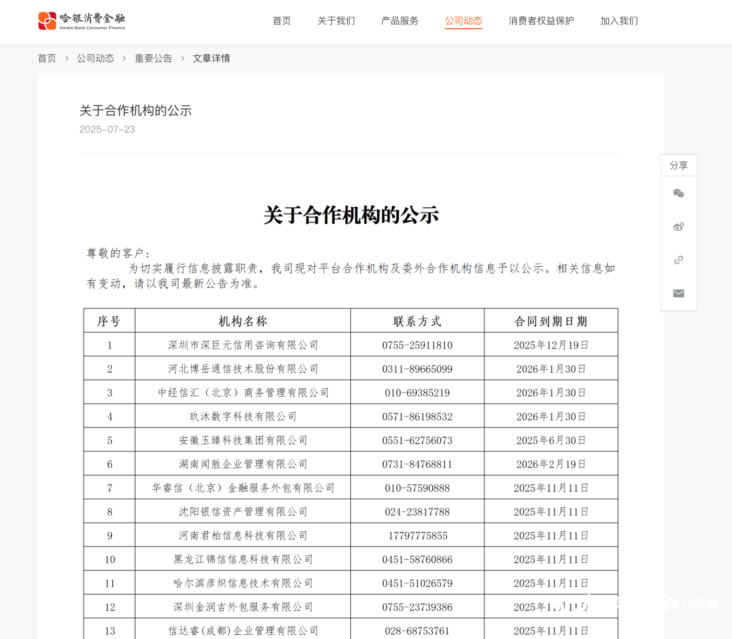Screen dimensions: 732x639
Task: Click phone number 0755-25911810 in table
Action: point(417,345)
